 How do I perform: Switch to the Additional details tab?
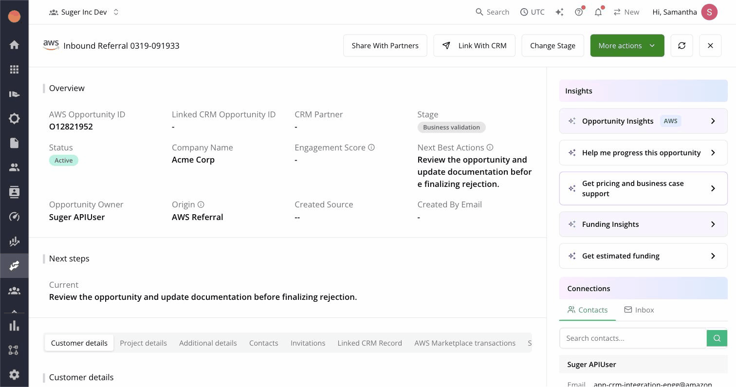pyautogui.click(x=208, y=343)
